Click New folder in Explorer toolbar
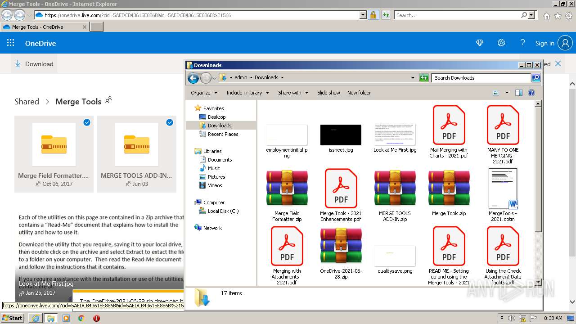 [359, 93]
